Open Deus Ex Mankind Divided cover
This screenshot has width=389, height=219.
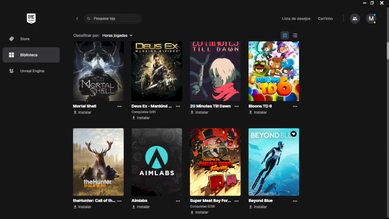coord(157,71)
